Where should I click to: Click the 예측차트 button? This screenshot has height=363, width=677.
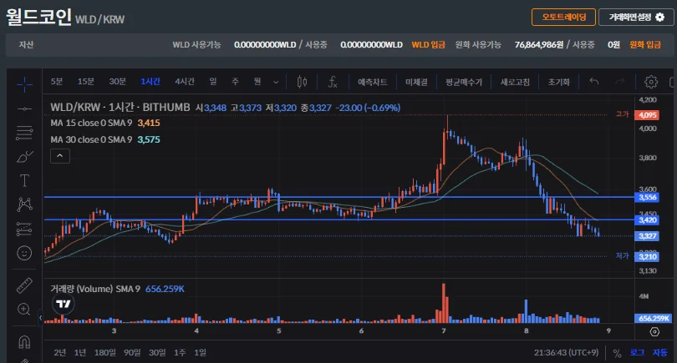coord(372,82)
